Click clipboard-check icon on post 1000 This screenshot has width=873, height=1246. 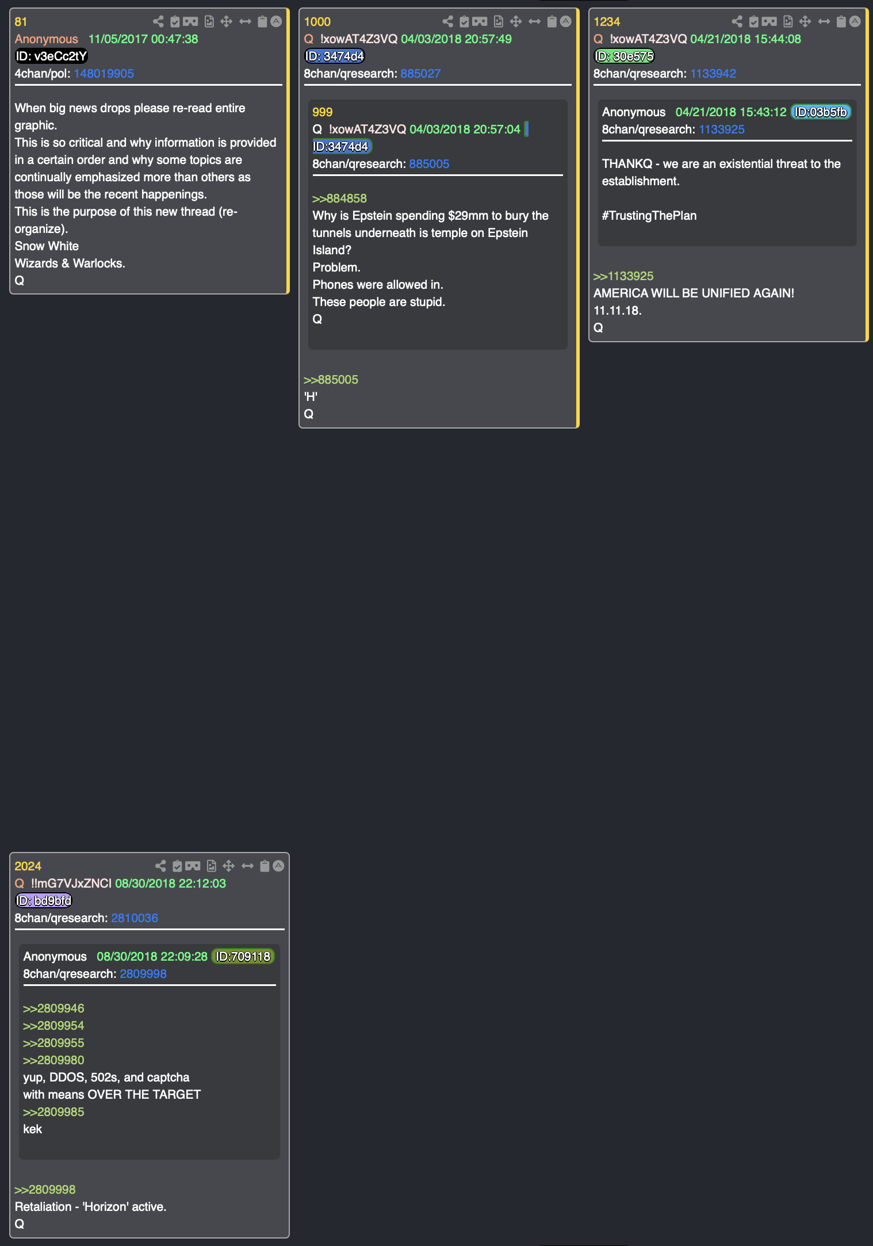[x=464, y=22]
